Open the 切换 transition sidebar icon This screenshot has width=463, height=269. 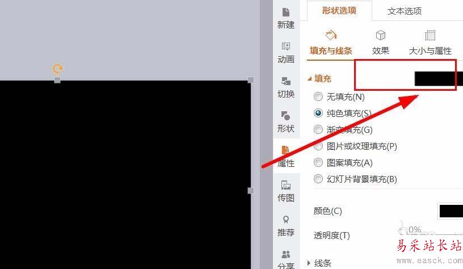click(286, 87)
